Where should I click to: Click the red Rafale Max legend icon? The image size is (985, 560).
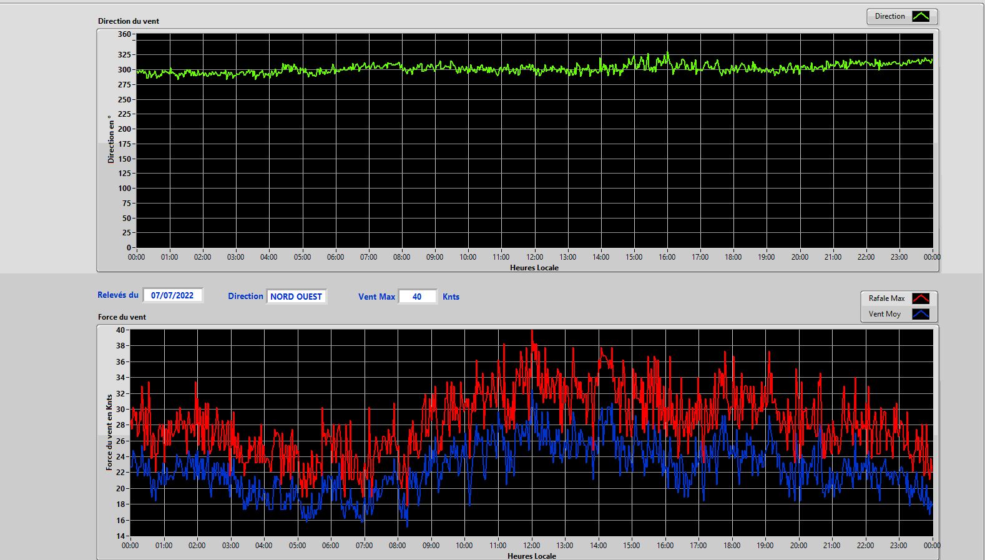coord(921,298)
